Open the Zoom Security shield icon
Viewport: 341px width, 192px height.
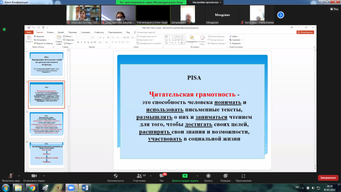[116, 176]
